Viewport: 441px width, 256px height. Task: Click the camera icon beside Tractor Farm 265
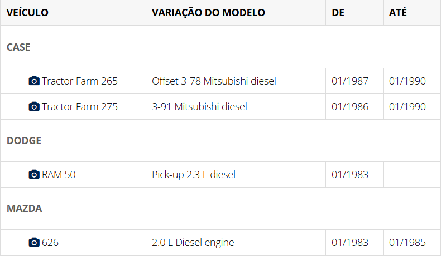click(x=34, y=81)
